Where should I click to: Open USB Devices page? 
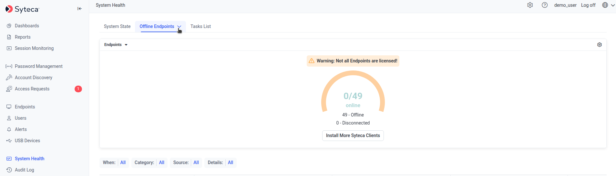click(27, 141)
